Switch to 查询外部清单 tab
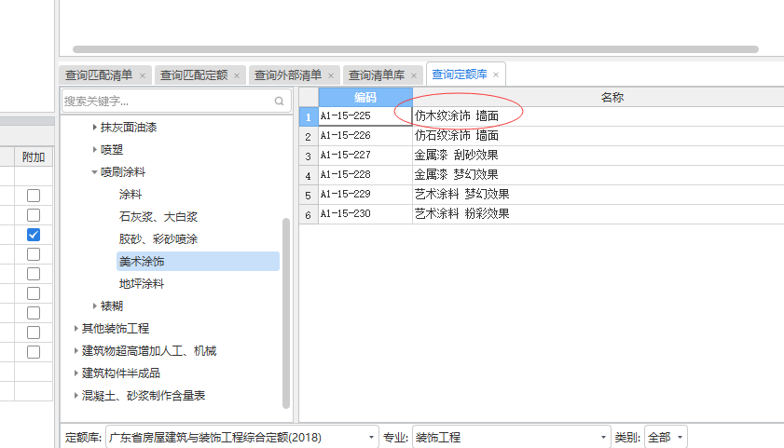This screenshot has height=448, width=784. click(288, 75)
